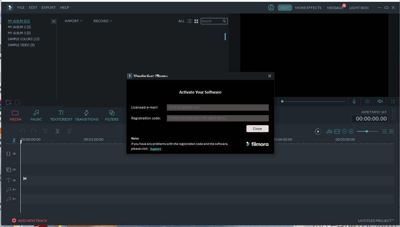
Task: Mute the first music track
Action: tap(14, 190)
